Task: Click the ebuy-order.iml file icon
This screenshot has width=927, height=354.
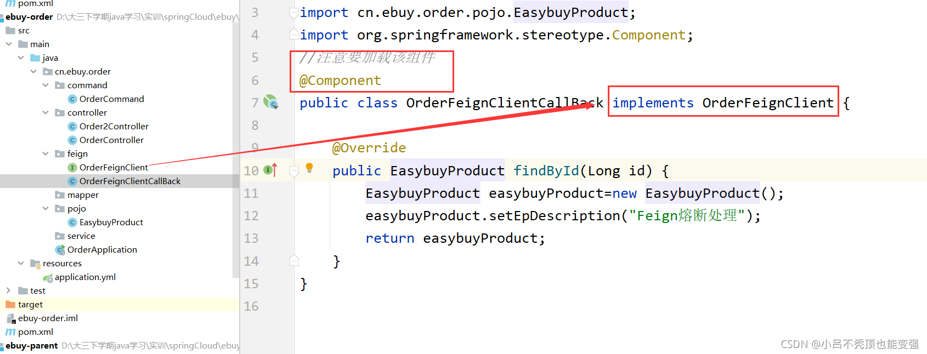Action: [10, 318]
